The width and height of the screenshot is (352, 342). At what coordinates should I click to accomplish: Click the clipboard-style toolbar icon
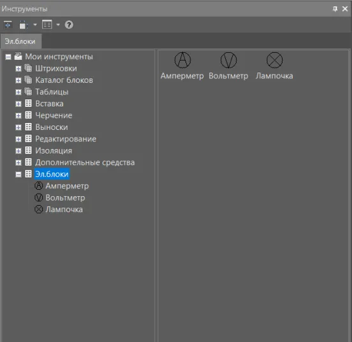click(x=24, y=25)
